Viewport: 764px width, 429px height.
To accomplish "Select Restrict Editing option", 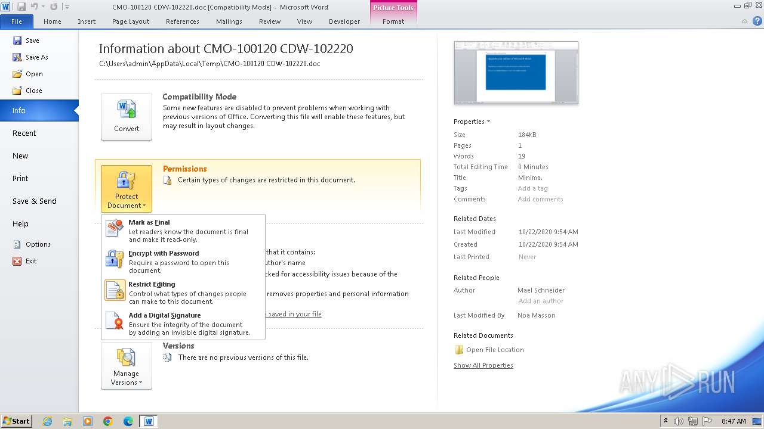I will click(x=184, y=293).
